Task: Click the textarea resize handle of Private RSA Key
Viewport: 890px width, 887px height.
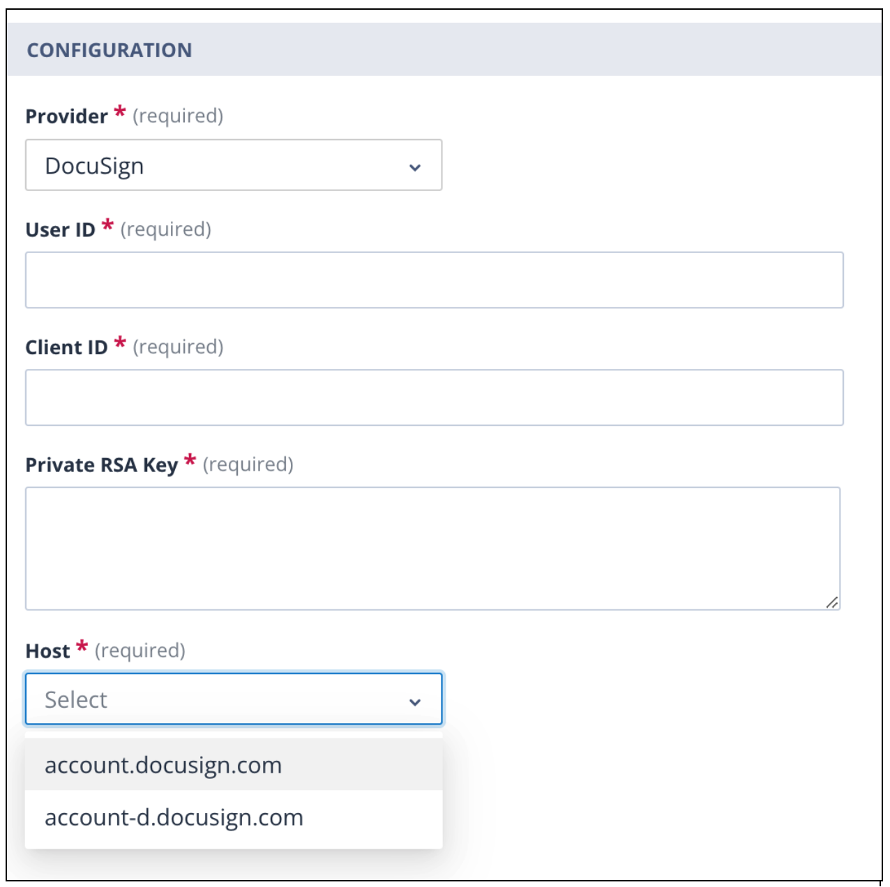Action: 831,602
